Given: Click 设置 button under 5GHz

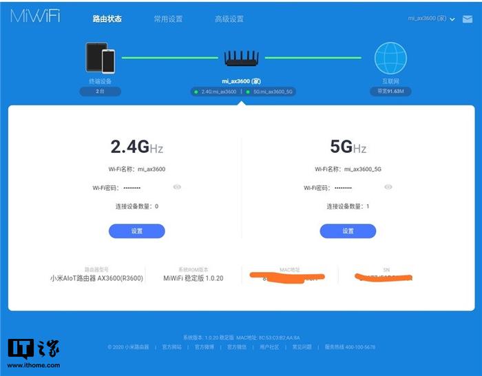Looking at the screenshot, I should point(348,231).
